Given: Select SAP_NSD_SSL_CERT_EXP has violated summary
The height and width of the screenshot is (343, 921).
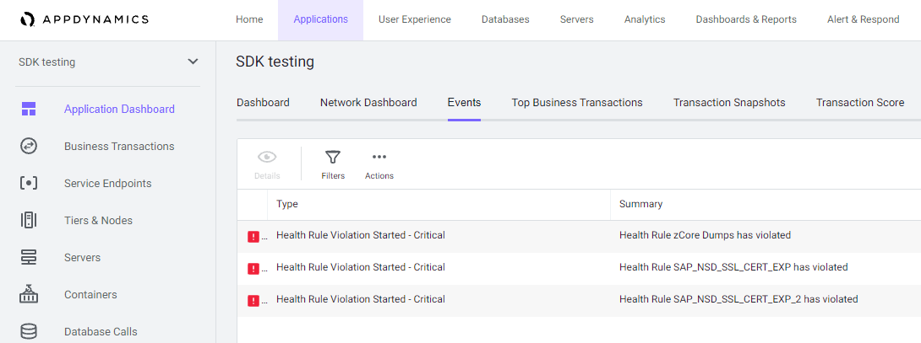Looking at the screenshot, I should click(x=733, y=267).
